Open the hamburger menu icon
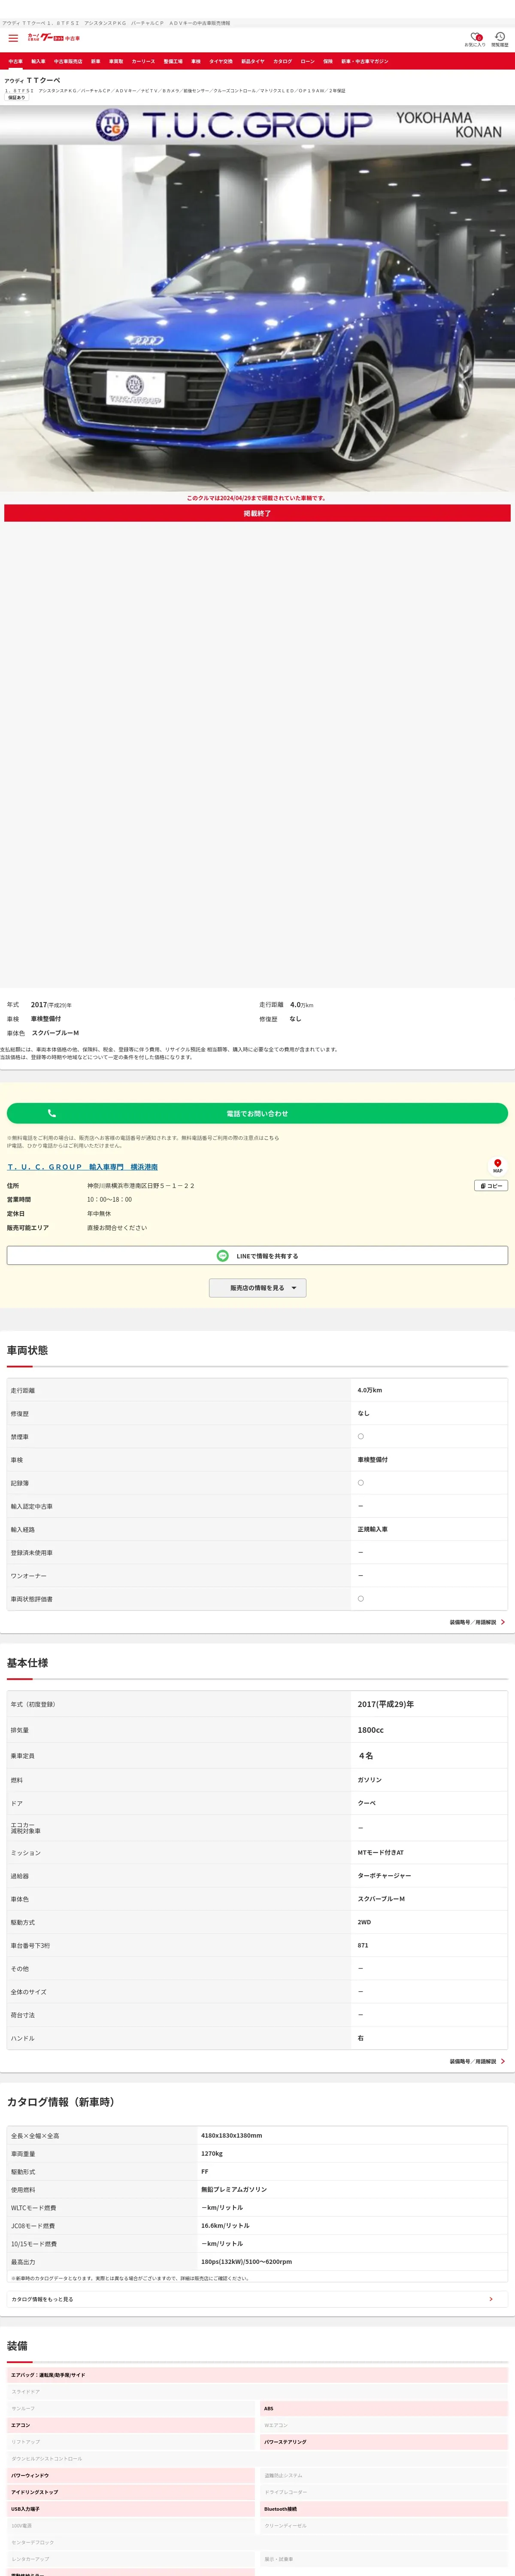This screenshot has height=2576, width=515. pos(13,38)
